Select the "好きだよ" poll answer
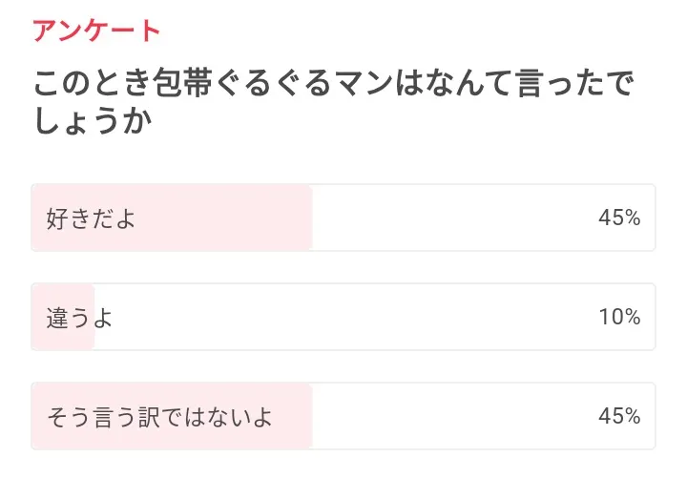This screenshot has width=687, height=478. point(92,218)
